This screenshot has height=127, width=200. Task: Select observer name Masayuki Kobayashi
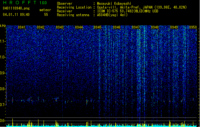114,3
